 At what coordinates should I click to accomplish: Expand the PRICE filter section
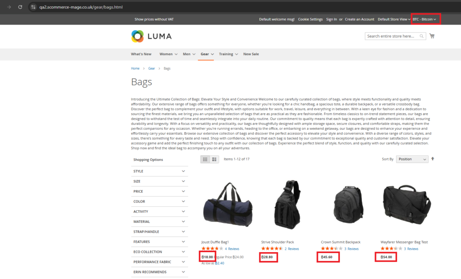click(159, 191)
